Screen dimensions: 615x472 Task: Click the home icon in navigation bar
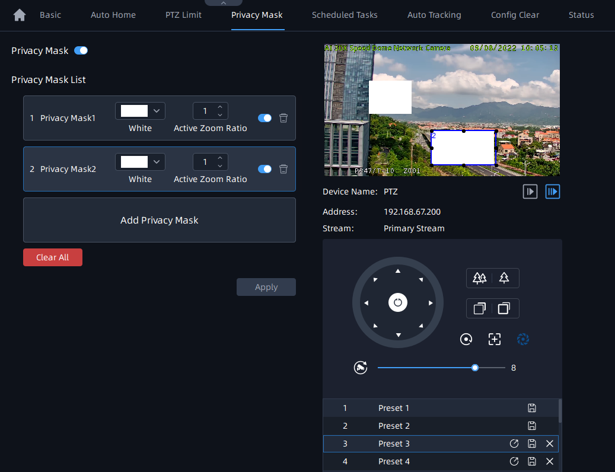tap(20, 15)
